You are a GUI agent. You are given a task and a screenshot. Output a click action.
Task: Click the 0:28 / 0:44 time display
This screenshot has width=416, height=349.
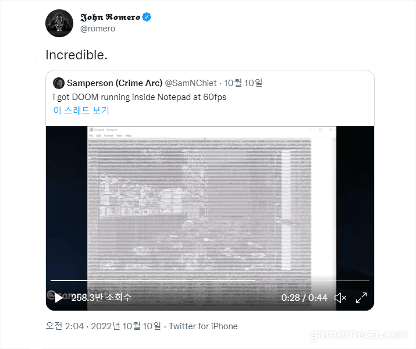click(304, 298)
